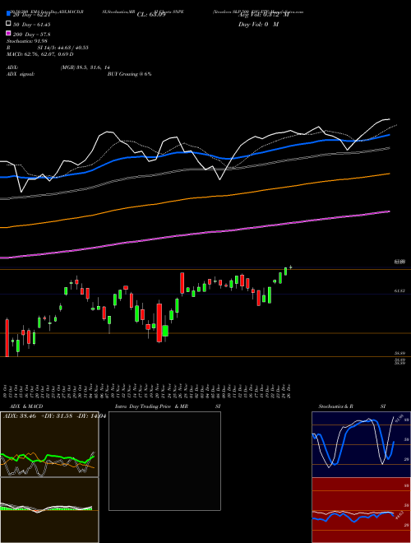Click the 'Intra Day Trading Price & MR' title

(151, 406)
